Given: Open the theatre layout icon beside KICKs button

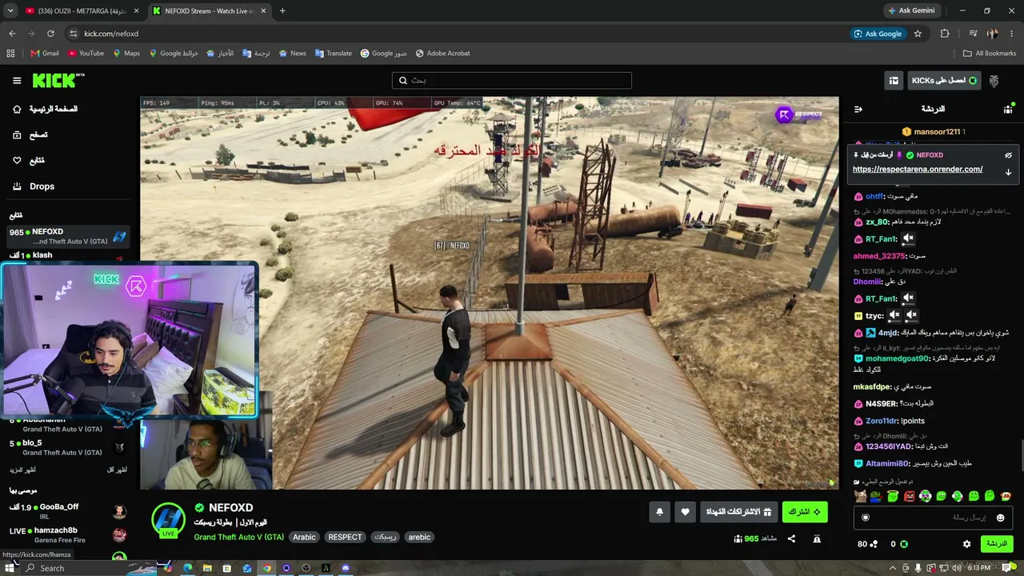Looking at the screenshot, I should (x=894, y=80).
